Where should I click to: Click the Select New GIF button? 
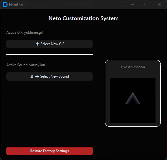click(x=50, y=44)
